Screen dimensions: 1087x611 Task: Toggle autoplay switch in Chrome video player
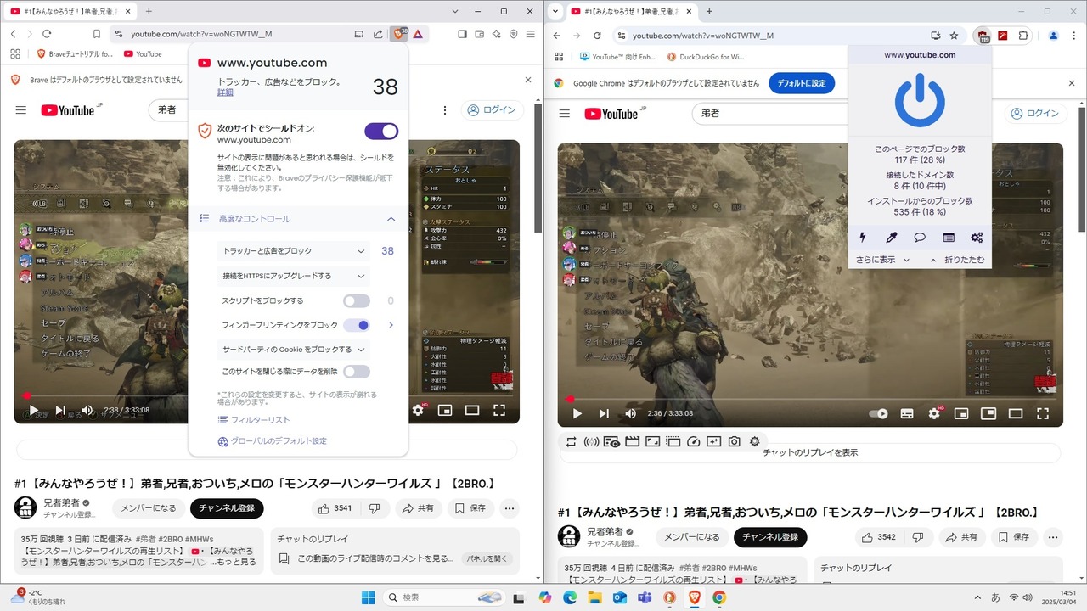pyautogui.click(x=878, y=413)
